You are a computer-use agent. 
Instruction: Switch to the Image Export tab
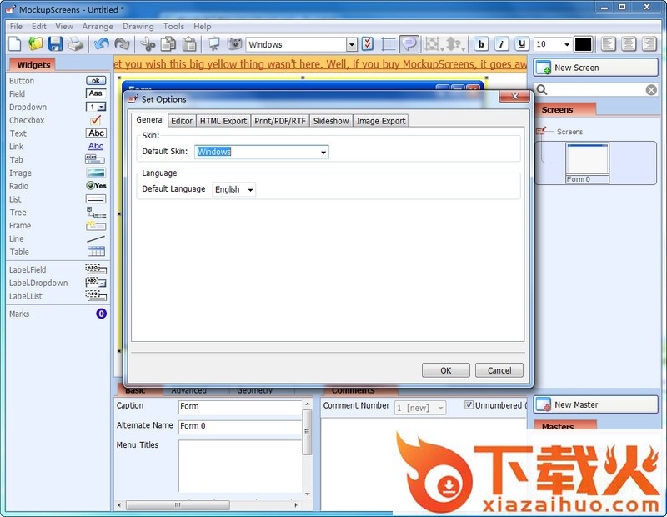tap(381, 121)
